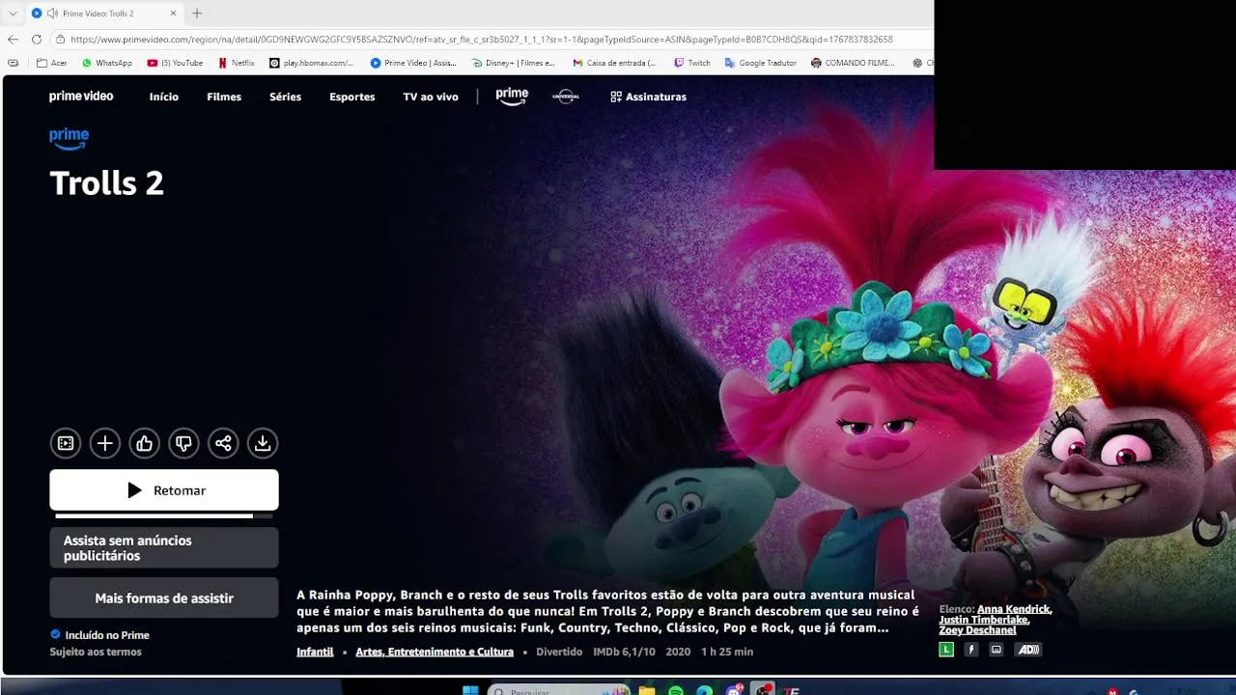Screen dimensions: 1236x695
Task: Open Zoey Deschanel cast link
Action: (x=977, y=630)
